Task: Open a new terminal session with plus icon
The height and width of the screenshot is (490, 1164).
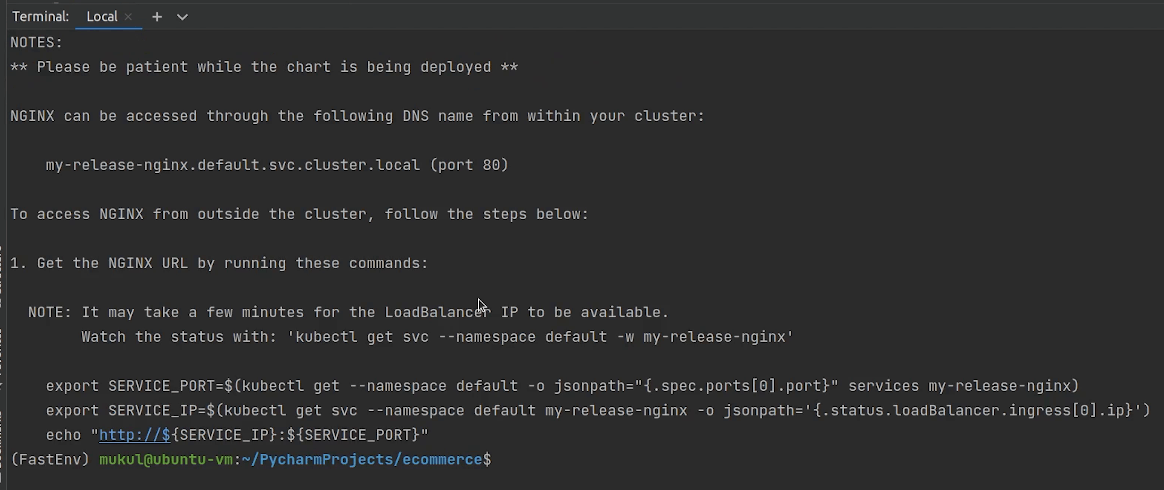Action: 157,17
